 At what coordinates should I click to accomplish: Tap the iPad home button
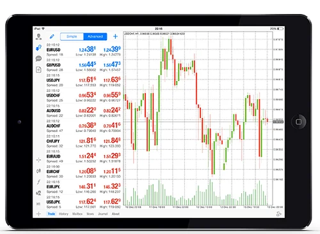[299, 122]
